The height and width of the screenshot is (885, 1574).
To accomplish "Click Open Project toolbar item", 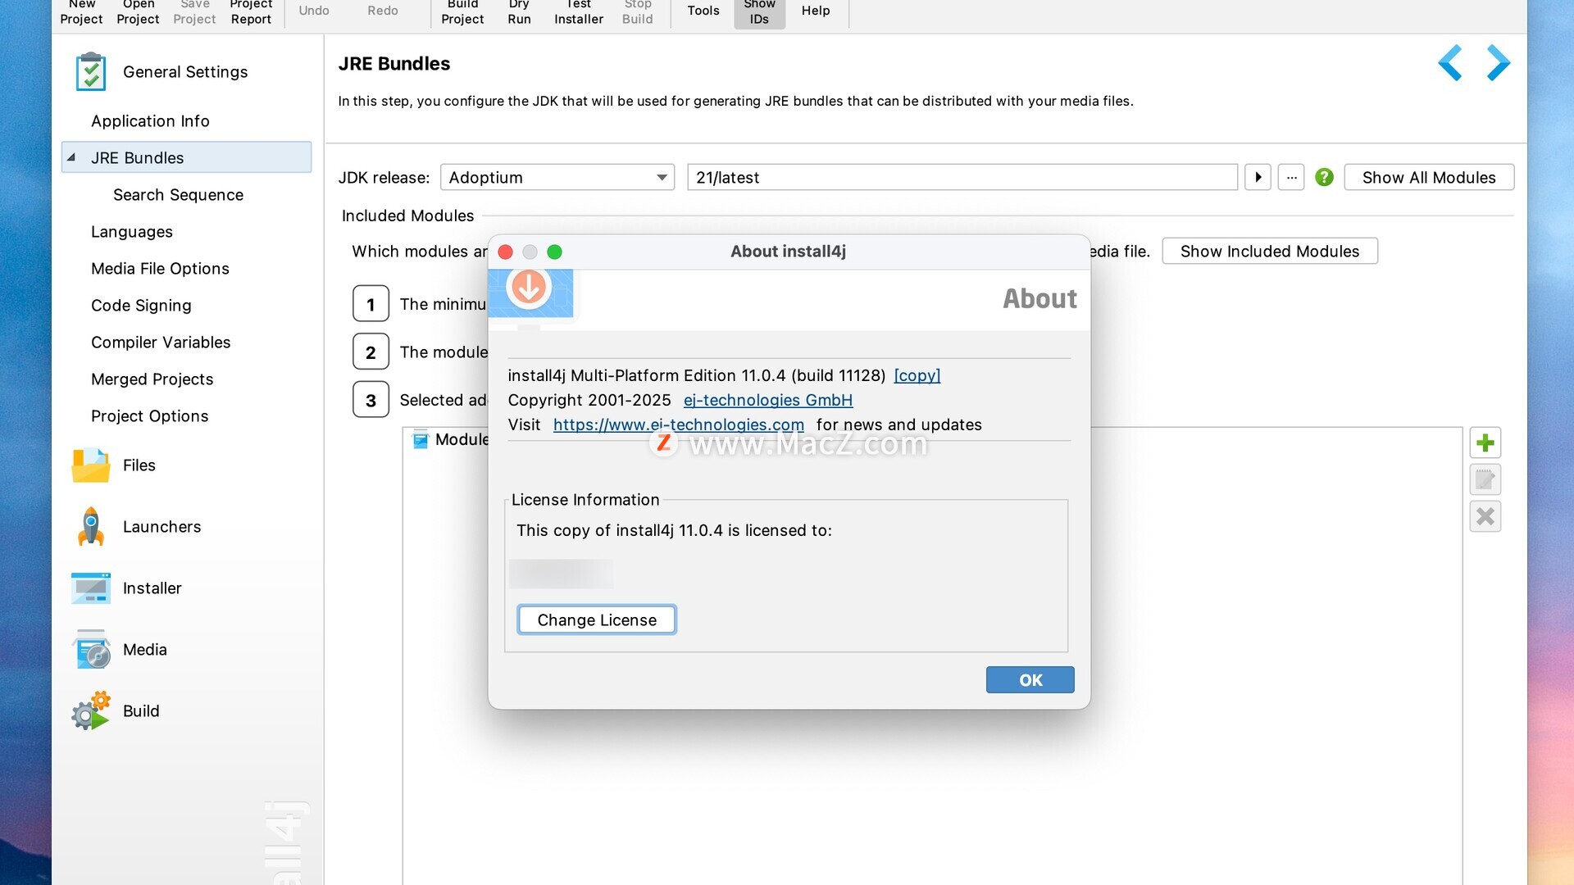I will 138,11.
